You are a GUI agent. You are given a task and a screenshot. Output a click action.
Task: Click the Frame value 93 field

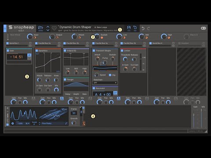[74, 113]
